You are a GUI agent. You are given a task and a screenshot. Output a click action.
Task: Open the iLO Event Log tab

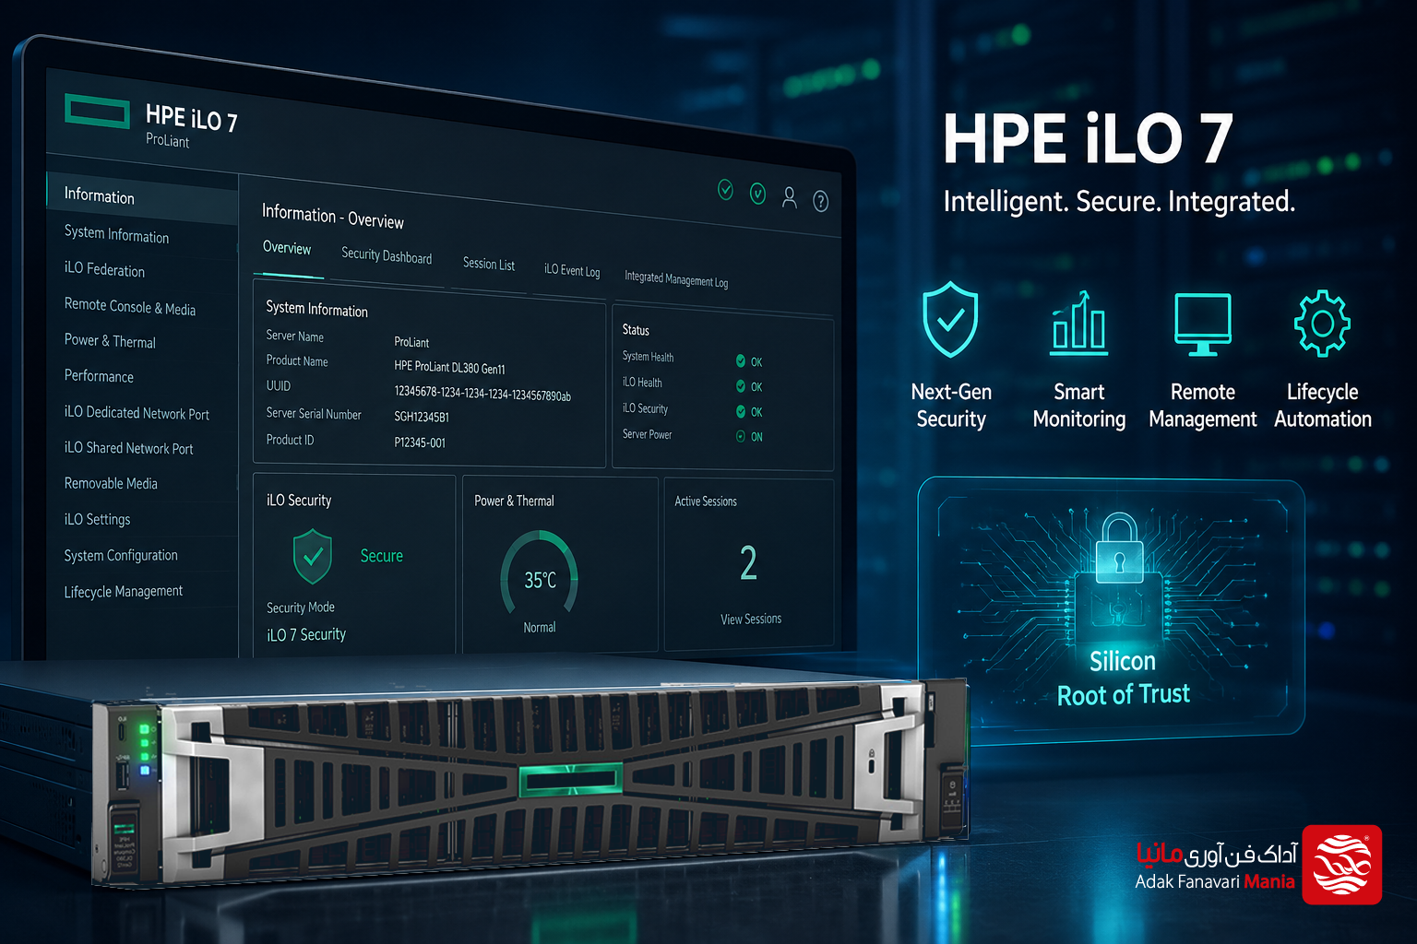pyautogui.click(x=572, y=270)
